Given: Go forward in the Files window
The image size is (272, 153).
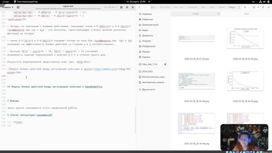Looking at the screenshot, I should 145,7.
